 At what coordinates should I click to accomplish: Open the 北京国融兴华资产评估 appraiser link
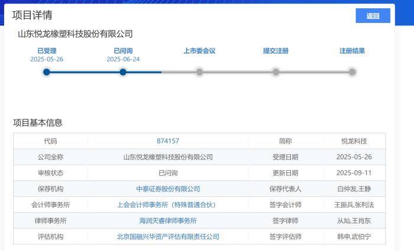[x=168, y=237]
